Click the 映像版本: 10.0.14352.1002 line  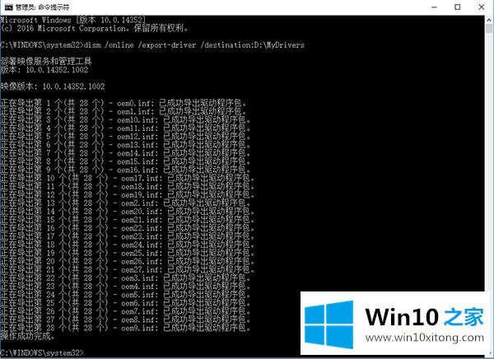(x=53, y=86)
